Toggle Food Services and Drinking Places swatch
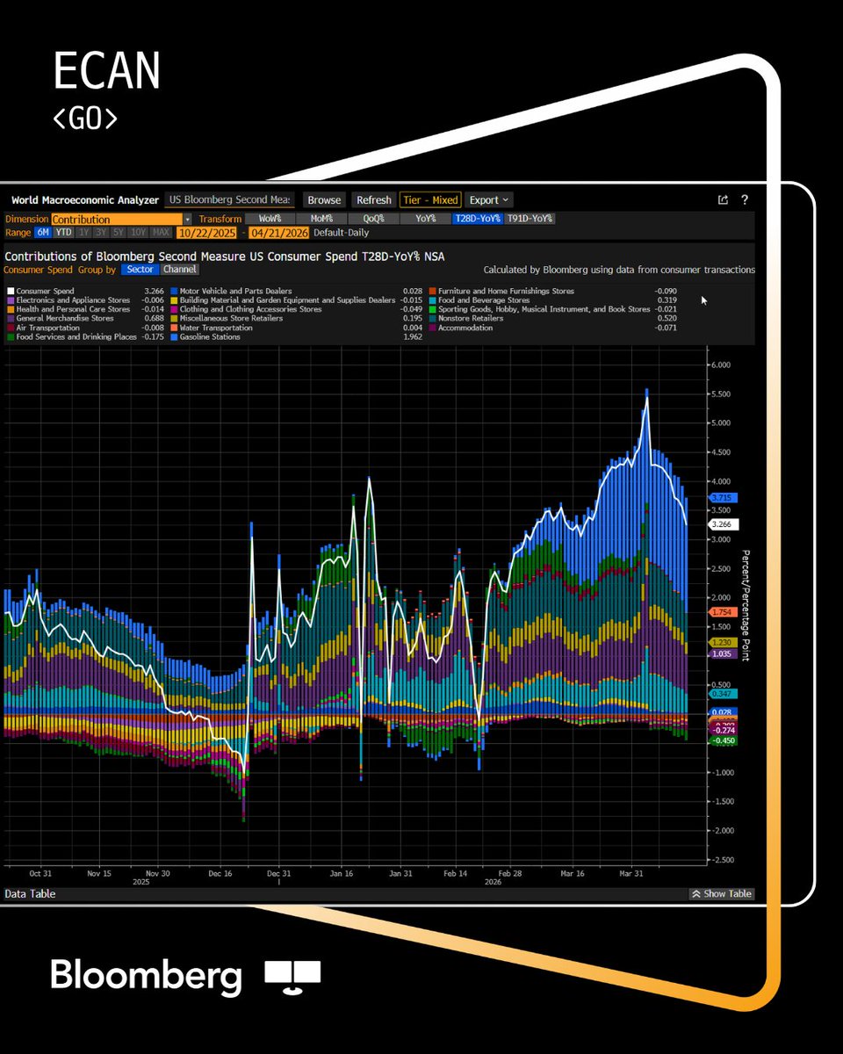 10,337
